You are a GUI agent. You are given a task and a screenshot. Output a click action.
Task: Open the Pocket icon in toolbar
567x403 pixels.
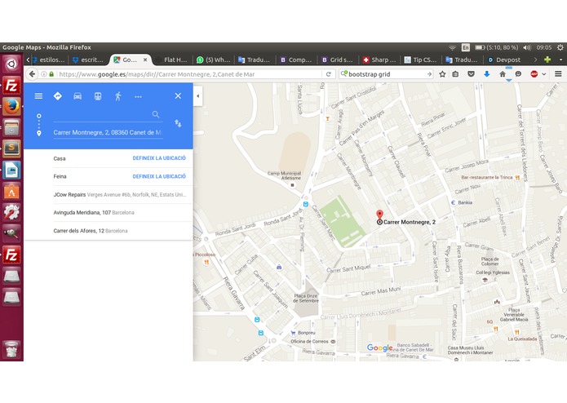[x=471, y=74]
